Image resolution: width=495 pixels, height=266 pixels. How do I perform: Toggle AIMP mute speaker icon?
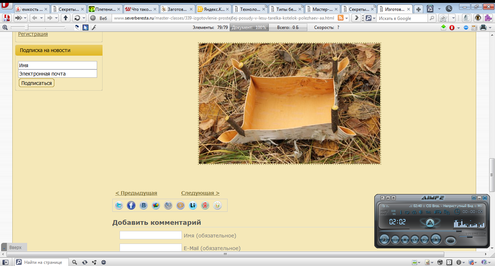click(x=421, y=212)
